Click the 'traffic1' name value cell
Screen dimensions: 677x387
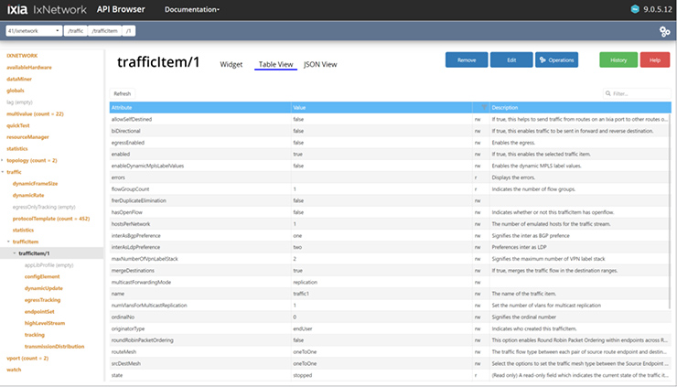[381, 294]
